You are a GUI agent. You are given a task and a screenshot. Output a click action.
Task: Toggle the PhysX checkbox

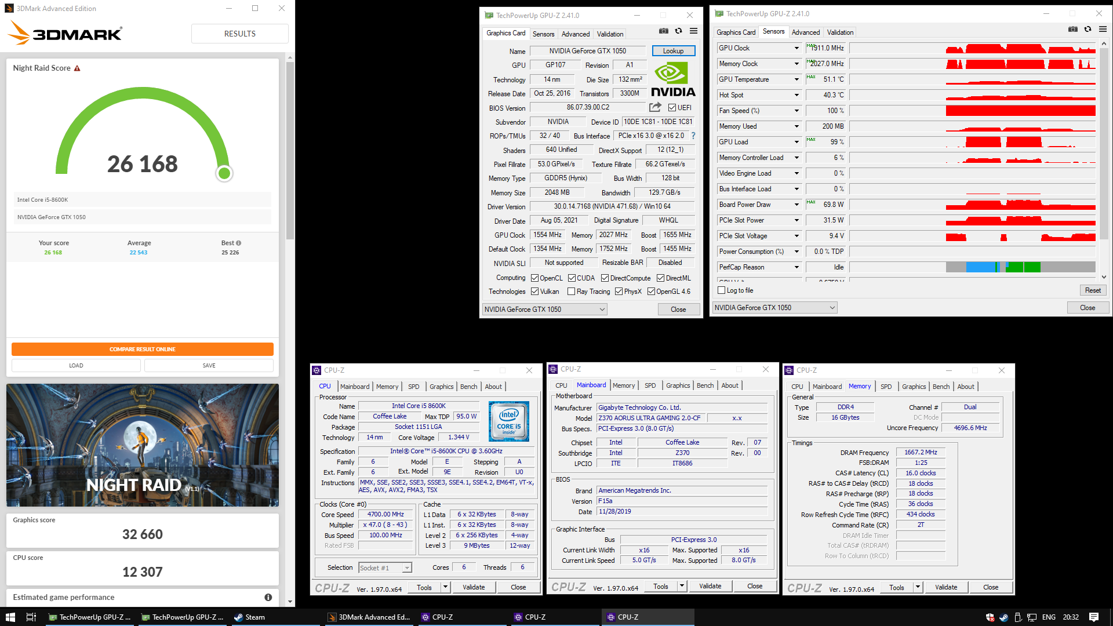click(x=619, y=292)
